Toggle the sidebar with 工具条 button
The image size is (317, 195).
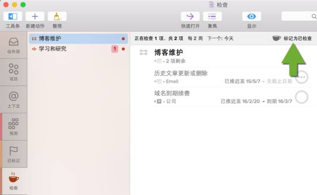13,16
